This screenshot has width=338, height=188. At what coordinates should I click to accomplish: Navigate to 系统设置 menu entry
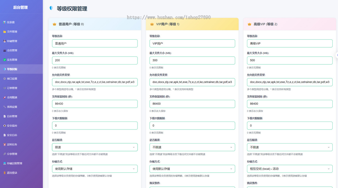21,107
